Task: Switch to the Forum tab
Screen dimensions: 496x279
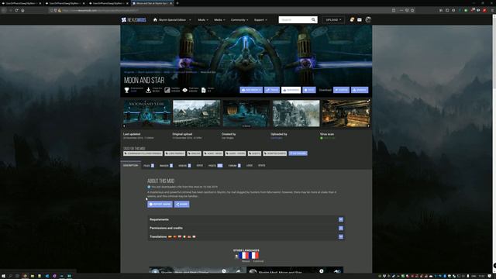Action: 234,165
